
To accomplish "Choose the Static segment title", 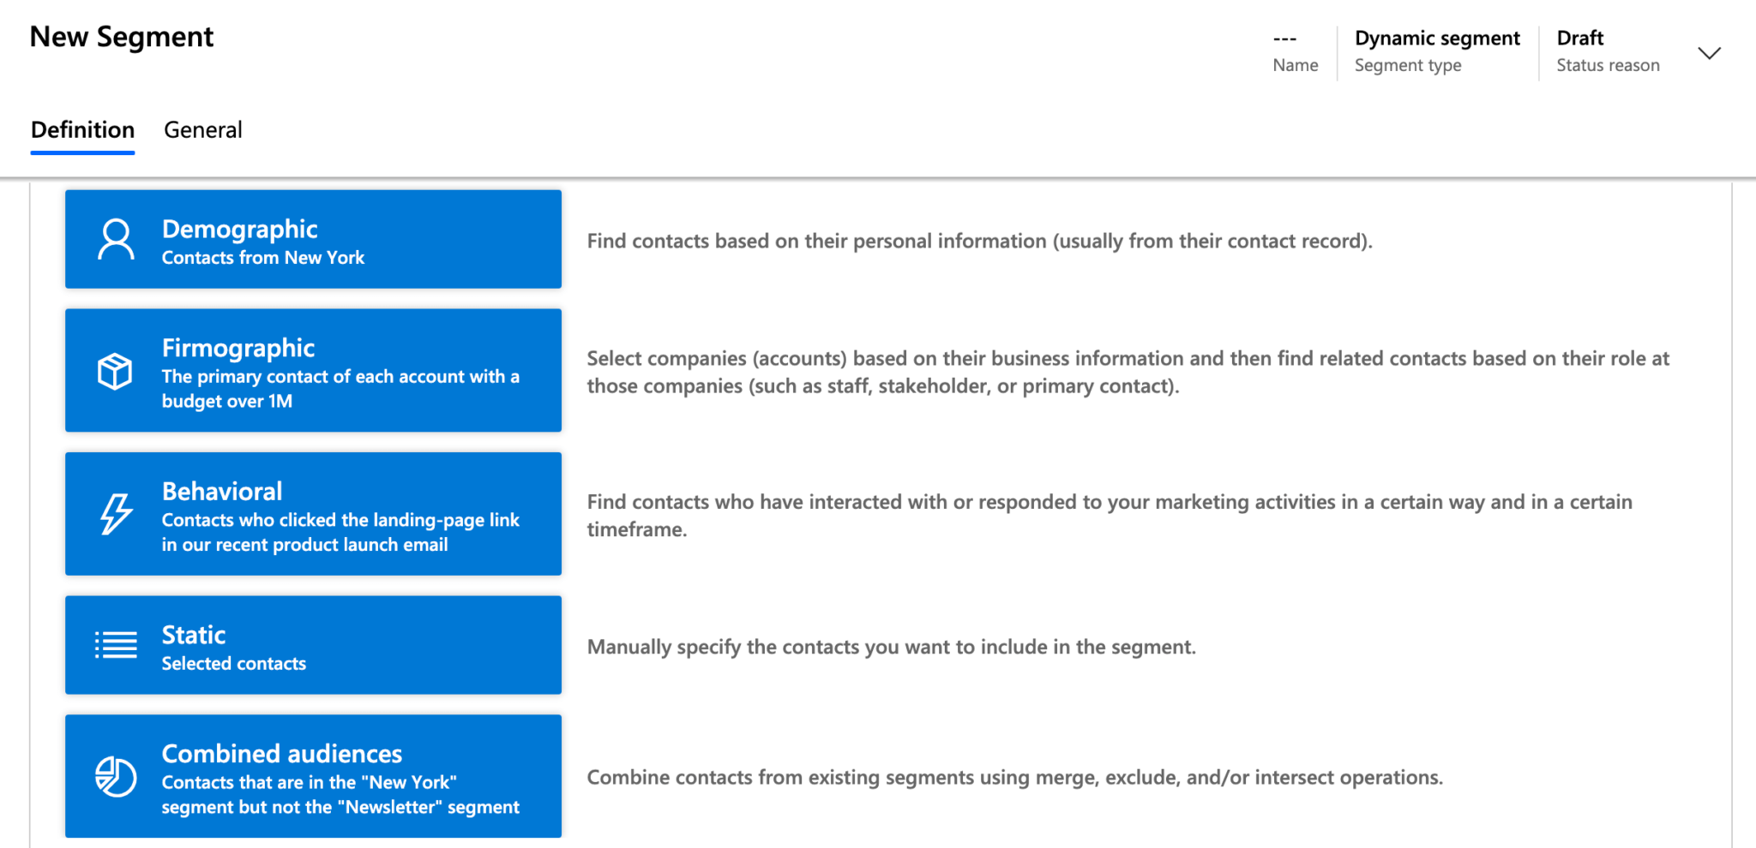I will [x=194, y=635].
